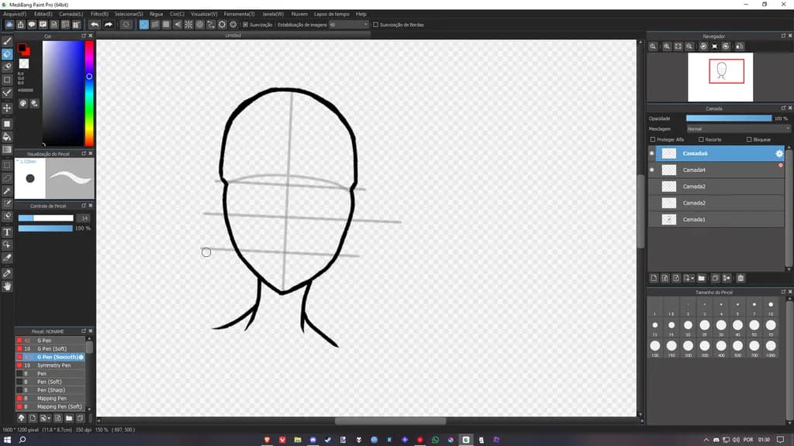Click the white background color swatch
Viewport: 794px width, 446px height.
pos(24,63)
